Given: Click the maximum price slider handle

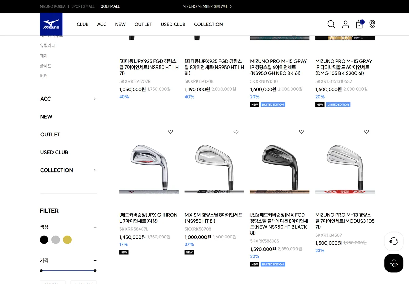Looking at the screenshot, I should click(95, 271).
